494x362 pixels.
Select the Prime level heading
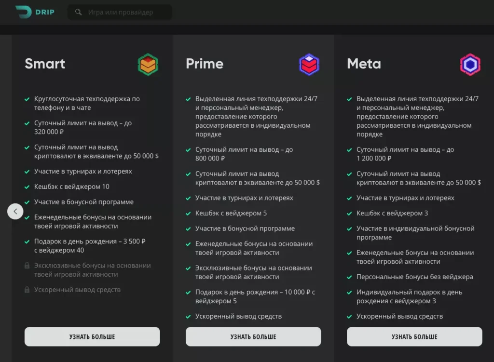click(205, 64)
